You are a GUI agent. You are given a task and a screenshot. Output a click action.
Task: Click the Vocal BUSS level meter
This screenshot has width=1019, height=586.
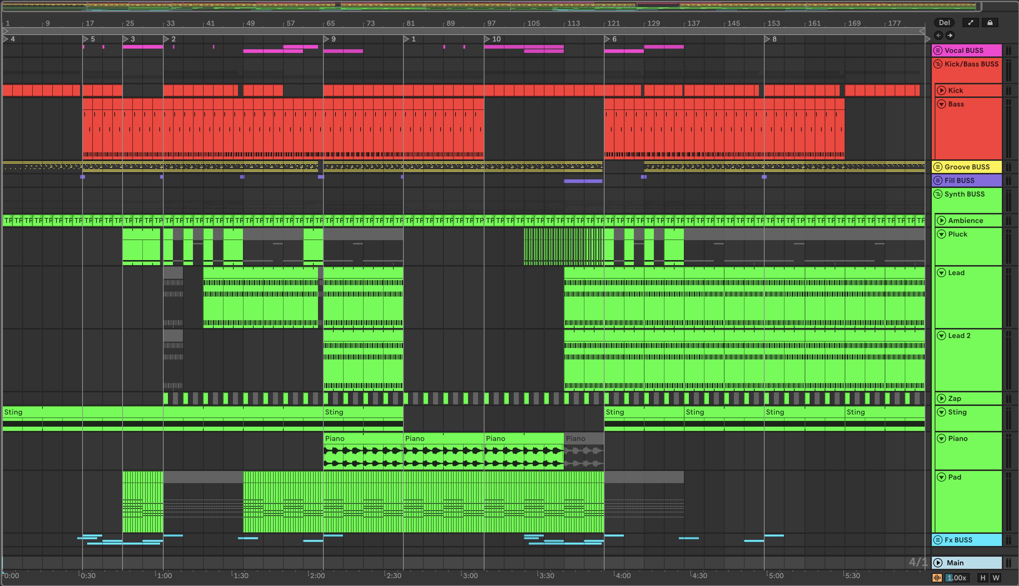click(1008, 50)
